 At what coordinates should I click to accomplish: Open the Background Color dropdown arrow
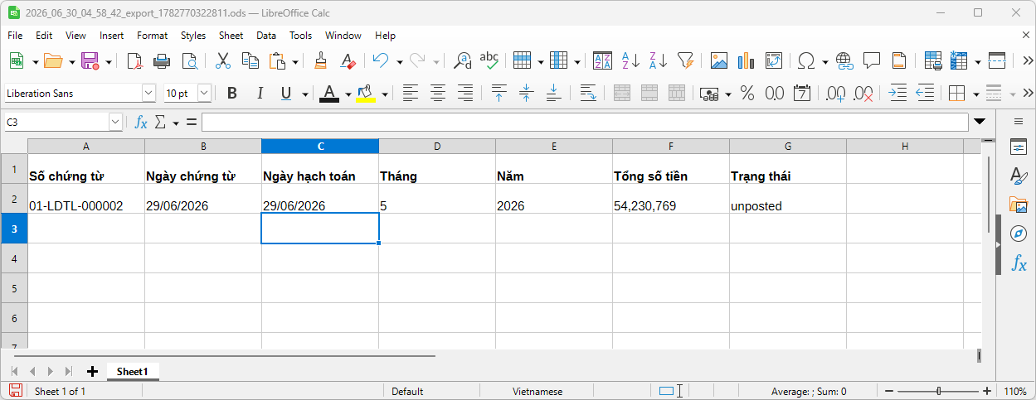[x=384, y=94]
